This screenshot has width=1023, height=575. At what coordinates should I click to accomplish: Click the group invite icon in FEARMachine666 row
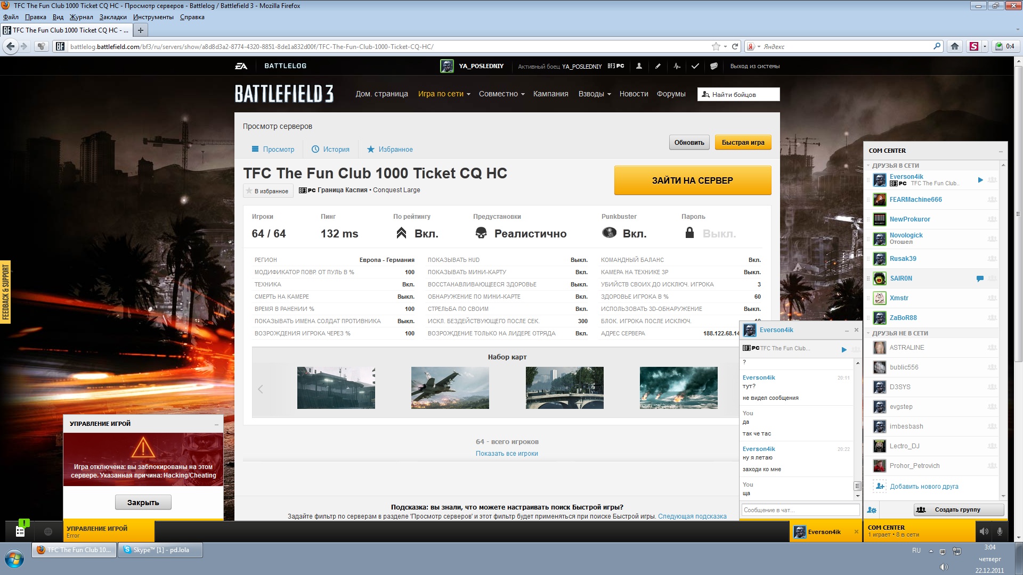[992, 200]
